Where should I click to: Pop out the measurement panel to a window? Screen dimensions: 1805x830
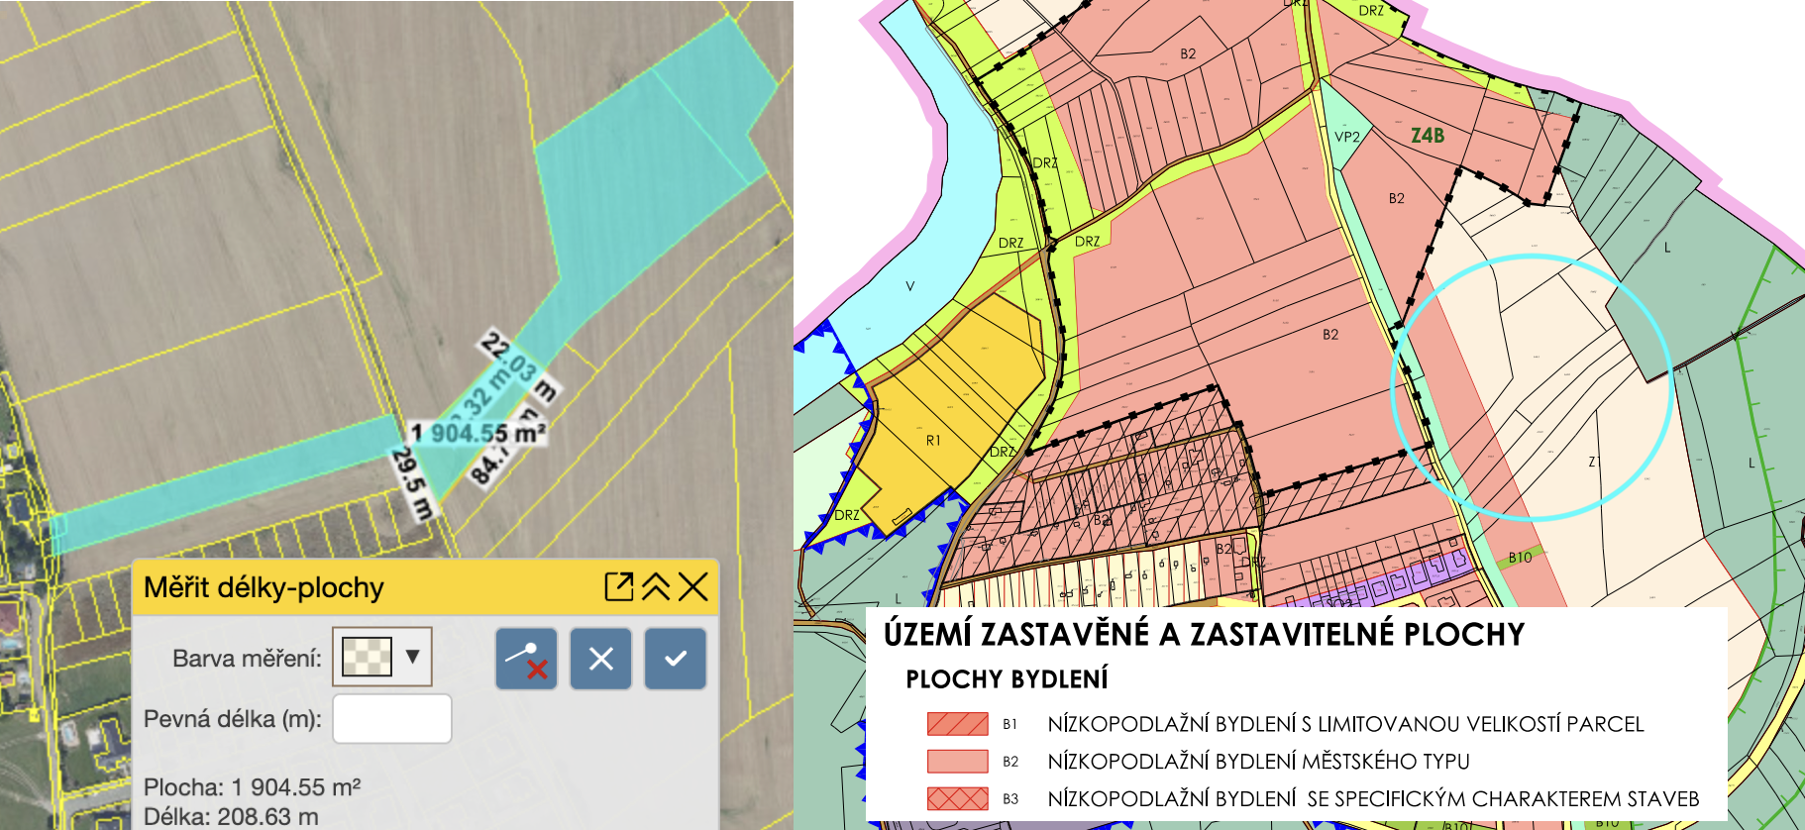[x=618, y=586]
